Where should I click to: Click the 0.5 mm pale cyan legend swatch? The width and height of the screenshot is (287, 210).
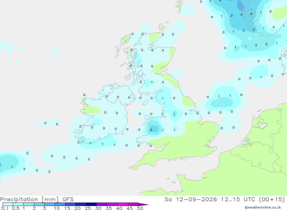point(18,204)
